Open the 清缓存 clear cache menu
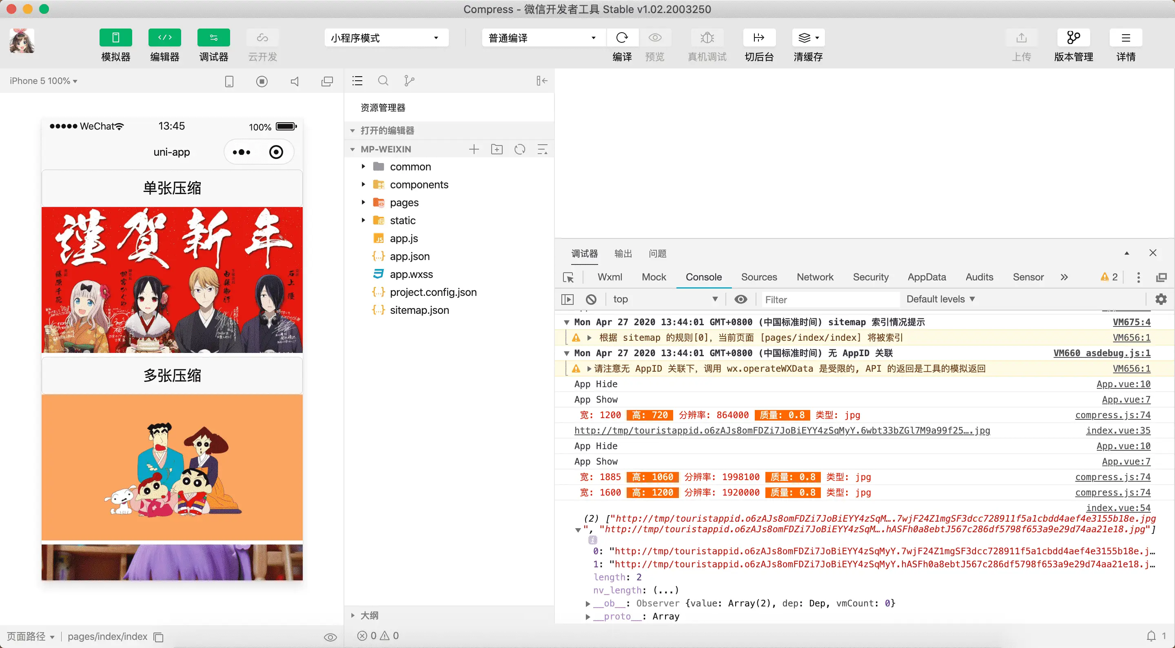1175x648 pixels. point(808,37)
